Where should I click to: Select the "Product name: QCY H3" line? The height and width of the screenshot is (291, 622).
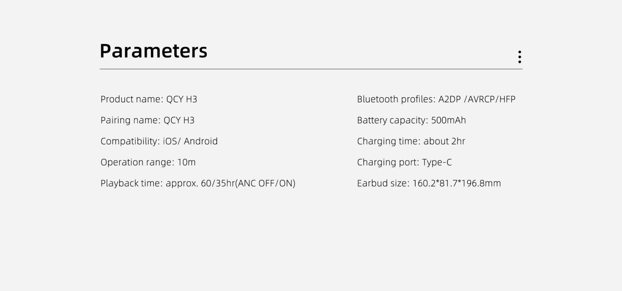click(149, 99)
